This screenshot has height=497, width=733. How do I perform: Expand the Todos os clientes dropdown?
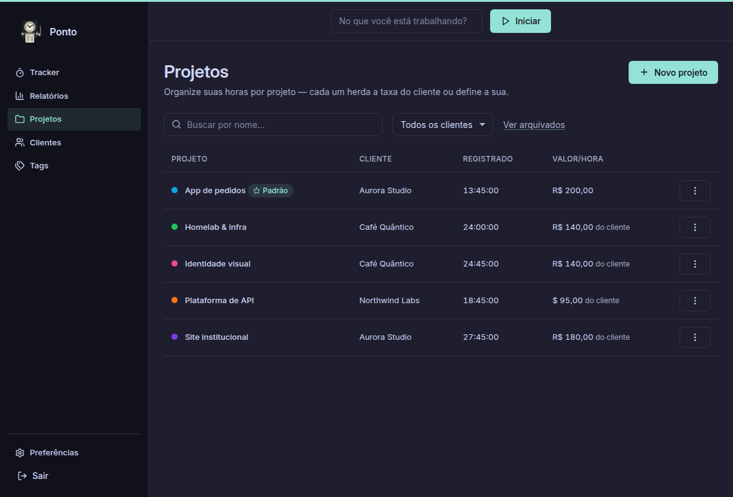443,125
